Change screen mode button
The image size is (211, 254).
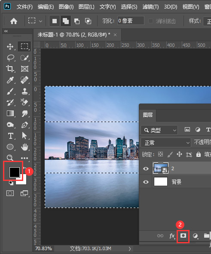[x=24, y=193]
